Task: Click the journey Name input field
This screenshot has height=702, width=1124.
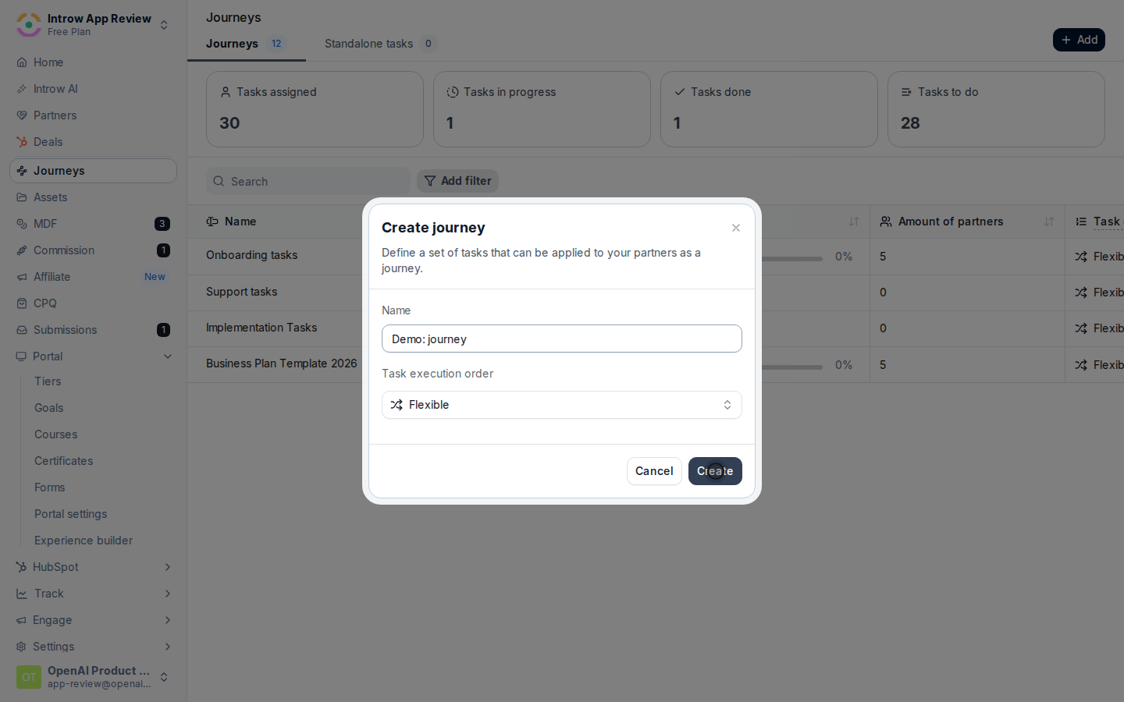Action: coord(562,339)
